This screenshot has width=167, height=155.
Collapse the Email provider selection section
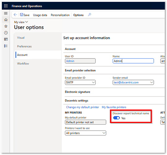coord(80,70)
